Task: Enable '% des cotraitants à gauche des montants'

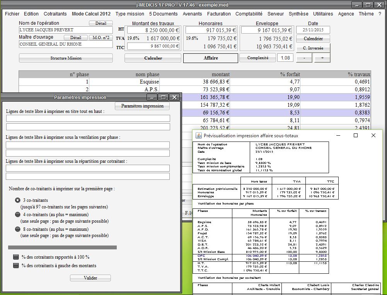Action: click(x=16, y=266)
